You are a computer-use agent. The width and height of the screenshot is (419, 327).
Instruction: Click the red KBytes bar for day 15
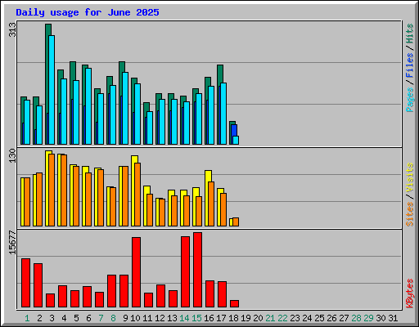(198, 270)
